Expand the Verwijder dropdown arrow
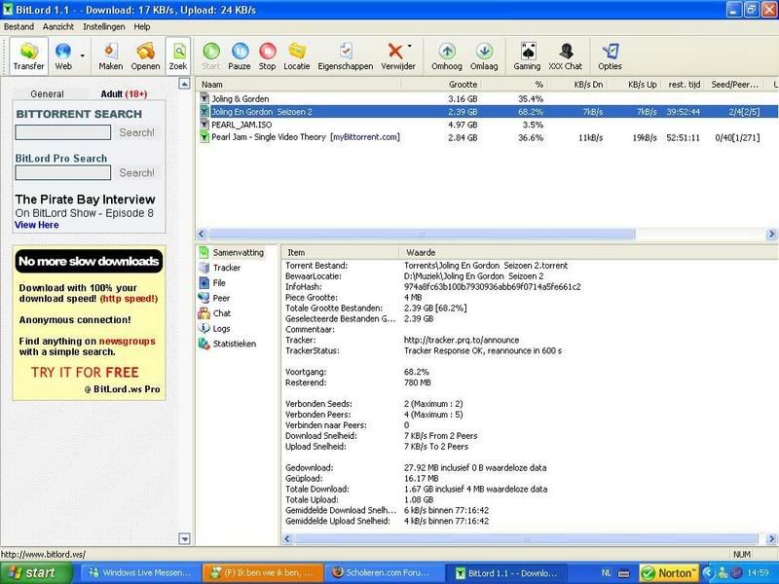This screenshot has height=584, width=779. (410, 46)
